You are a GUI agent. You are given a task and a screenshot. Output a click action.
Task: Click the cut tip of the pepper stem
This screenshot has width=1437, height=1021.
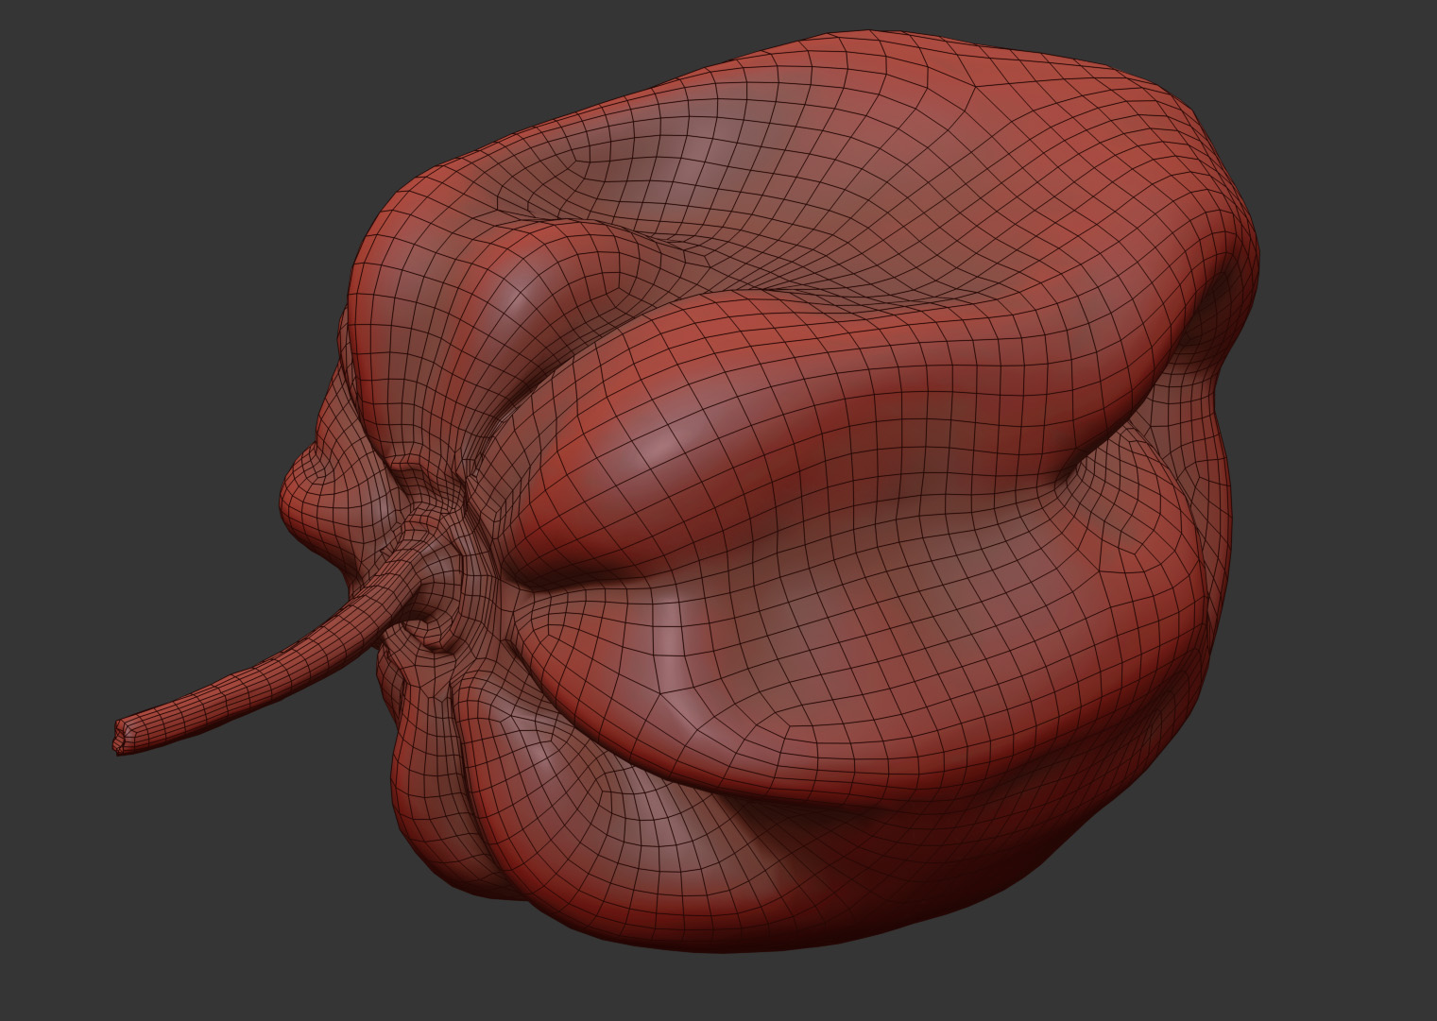[121, 737]
